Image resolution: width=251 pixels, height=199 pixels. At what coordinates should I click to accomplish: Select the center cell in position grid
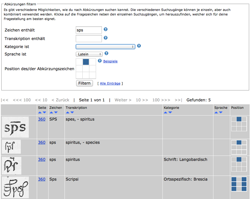point(86,69)
